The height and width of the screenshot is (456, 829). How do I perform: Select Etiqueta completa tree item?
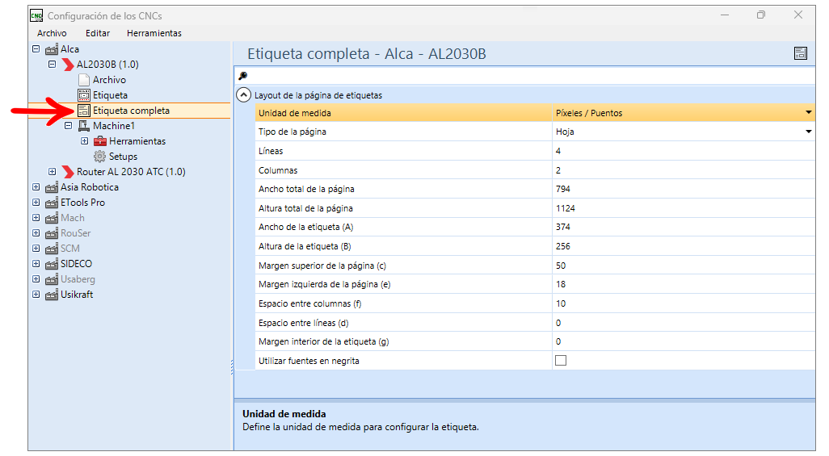(x=131, y=111)
